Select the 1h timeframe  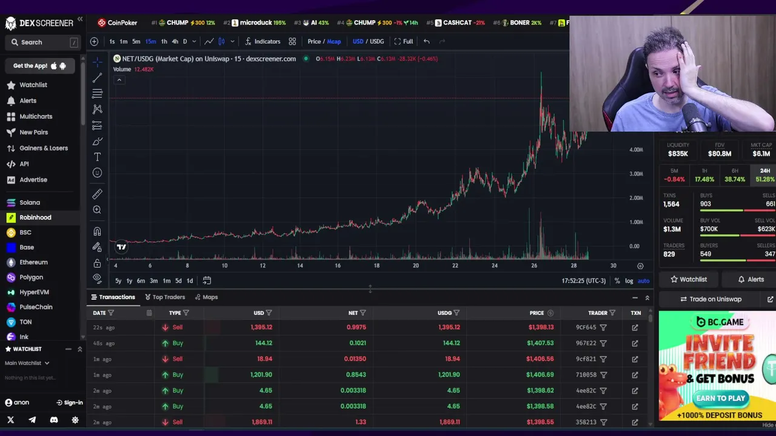[164, 41]
